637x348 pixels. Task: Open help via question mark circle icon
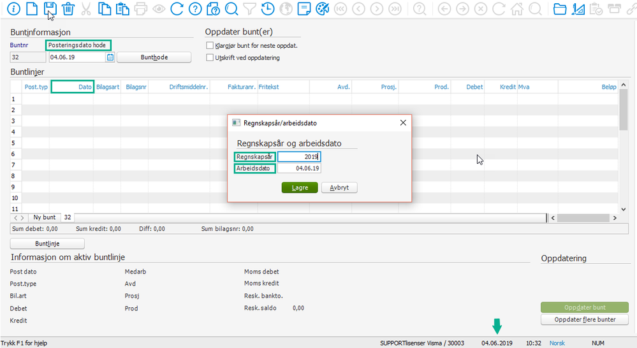tap(195, 8)
